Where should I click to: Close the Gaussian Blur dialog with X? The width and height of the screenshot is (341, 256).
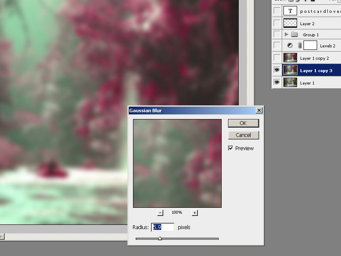pyautogui.click(x=259, y=111)
